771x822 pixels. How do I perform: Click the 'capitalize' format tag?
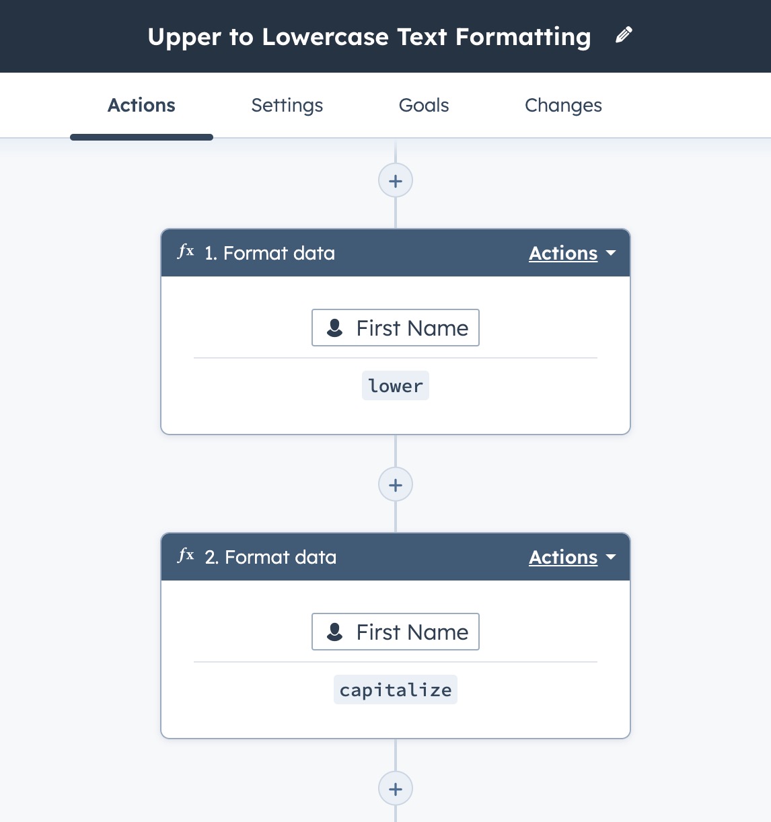click(396, 690)
